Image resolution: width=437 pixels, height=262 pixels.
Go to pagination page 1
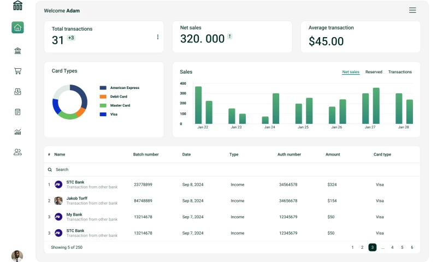coord(352,247)
